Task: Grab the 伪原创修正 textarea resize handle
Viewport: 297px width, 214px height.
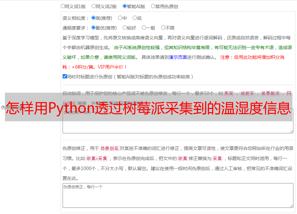Action: (291, 206)
